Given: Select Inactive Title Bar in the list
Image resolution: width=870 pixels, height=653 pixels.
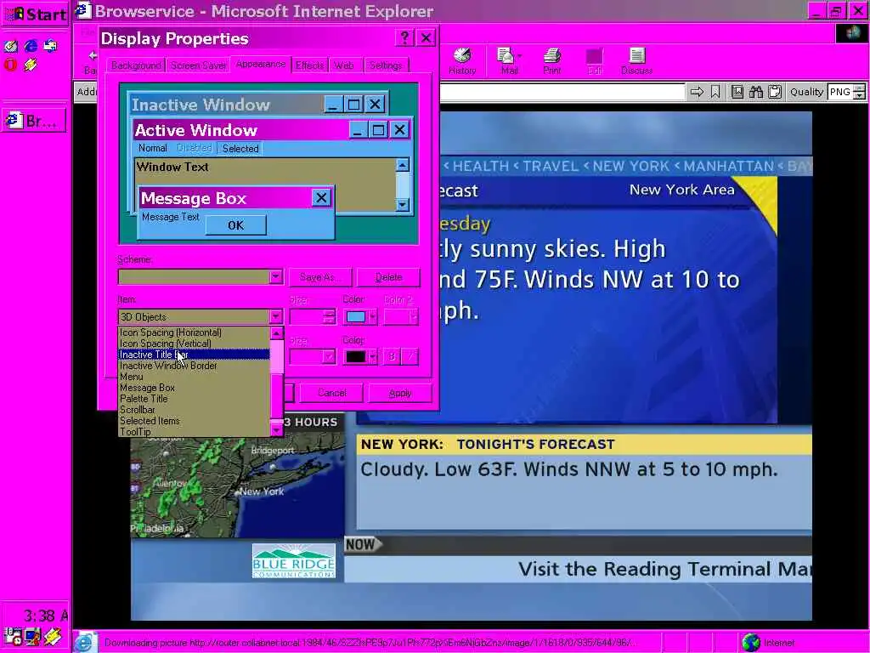Looking at the screenshot, I should tap(195, 355).
